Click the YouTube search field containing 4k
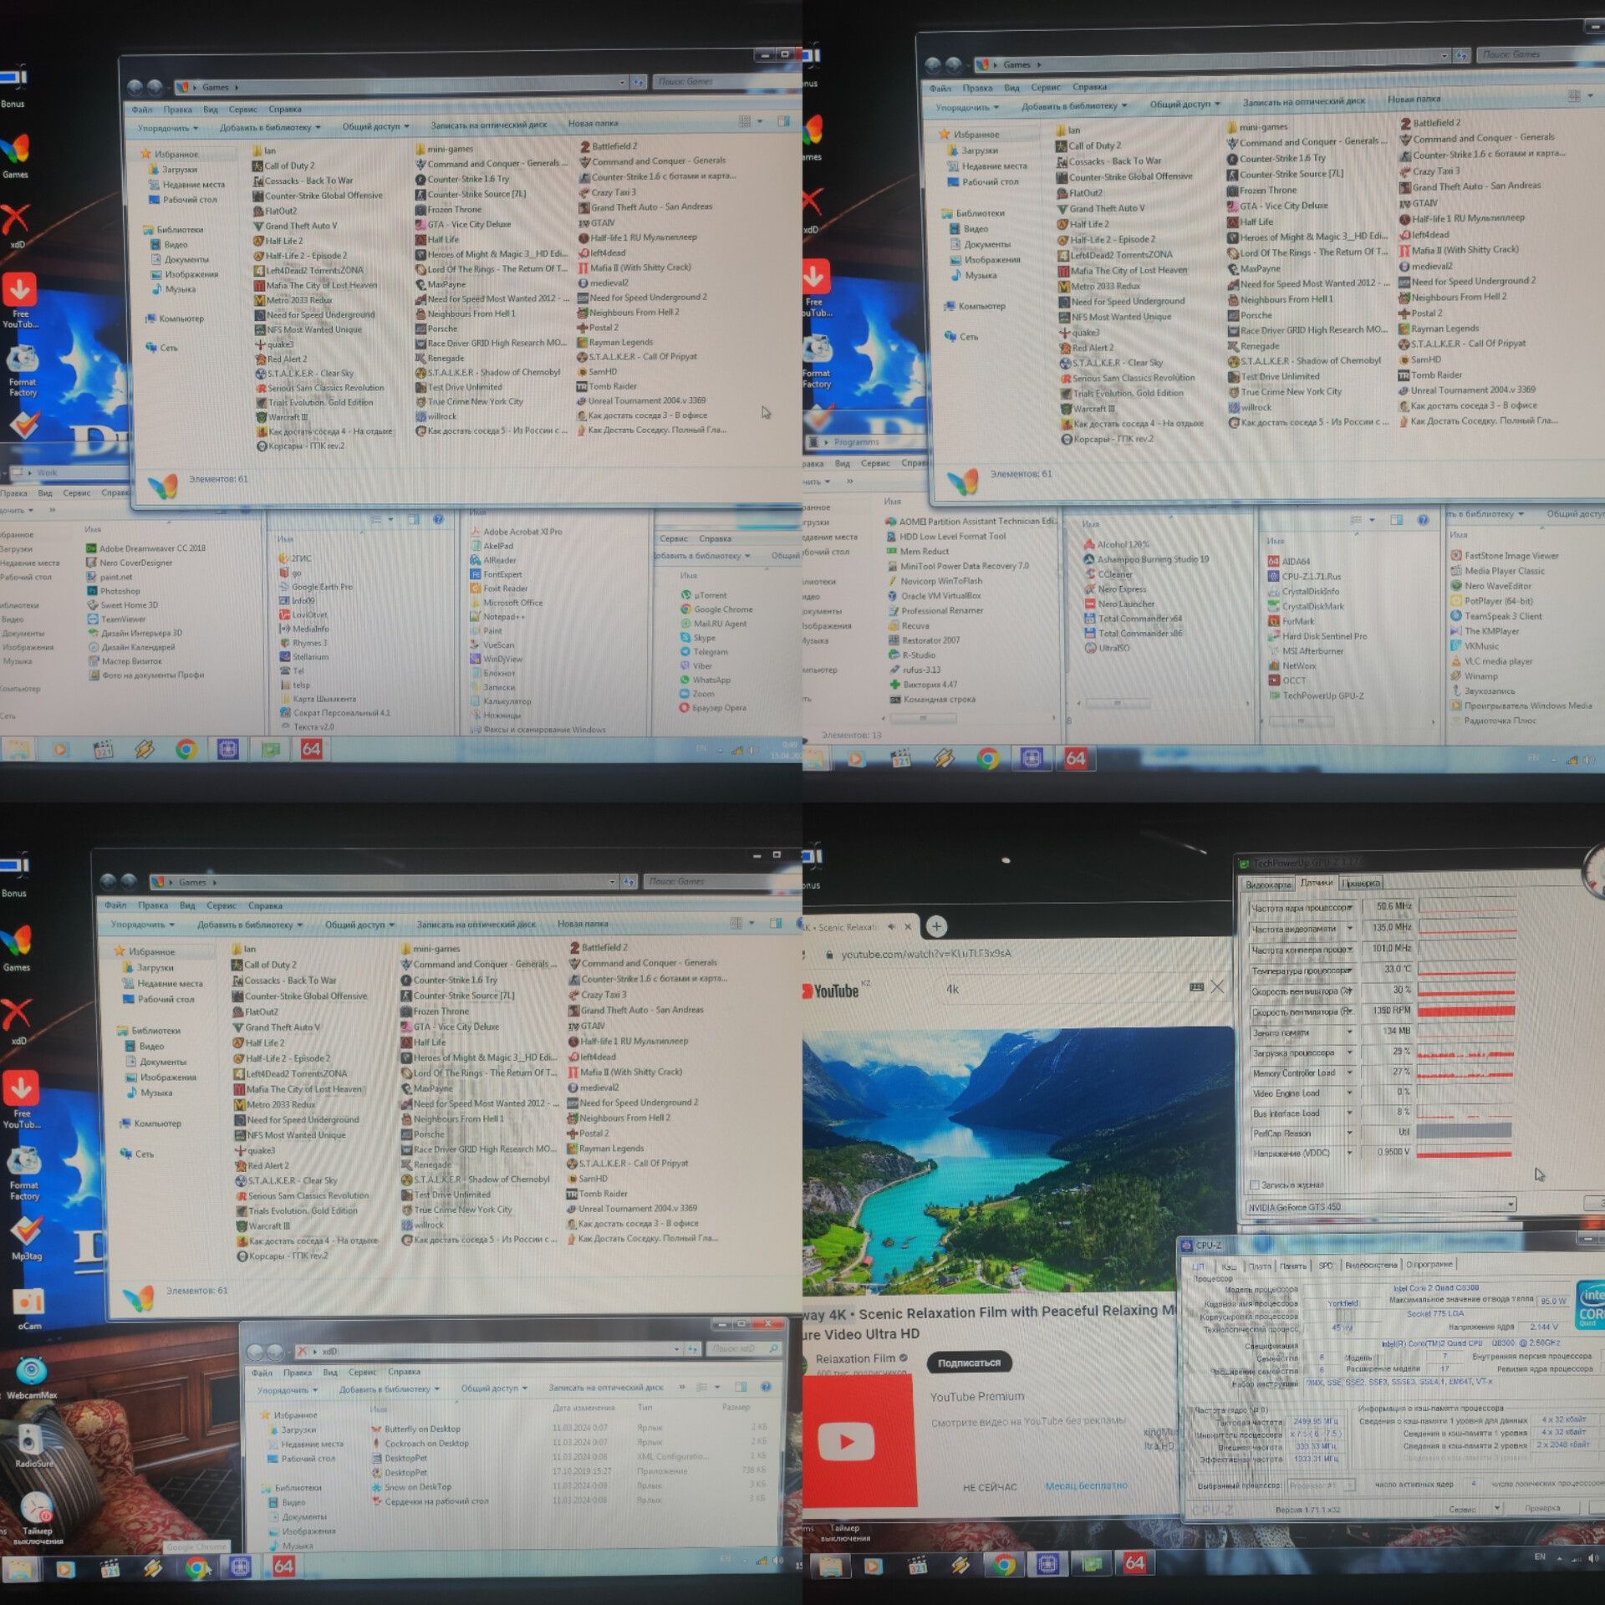Viewport: 1605px width, 1605px height. [1062, 989]
